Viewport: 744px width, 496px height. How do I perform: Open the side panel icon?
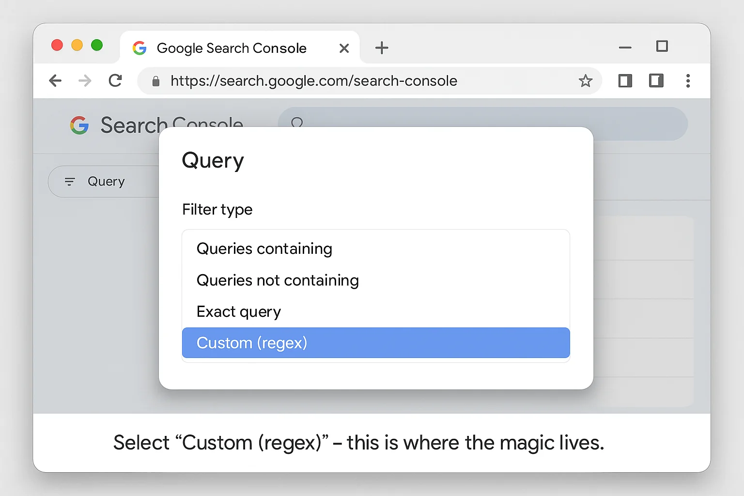[x=625, y=81]
